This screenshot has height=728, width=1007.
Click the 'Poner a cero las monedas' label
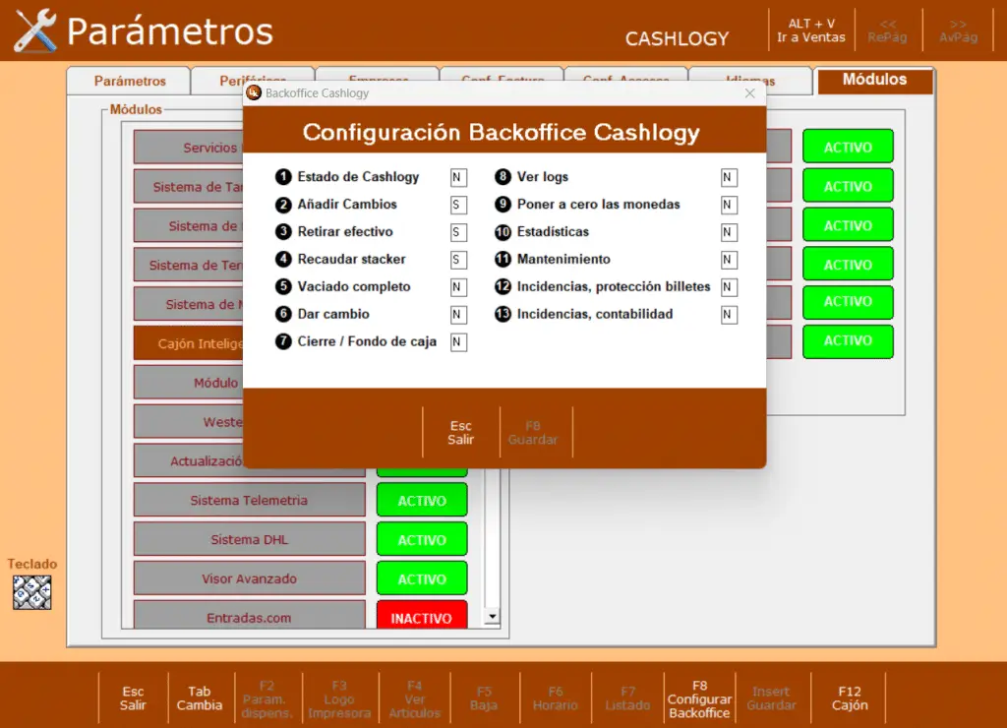pos(598,205)
